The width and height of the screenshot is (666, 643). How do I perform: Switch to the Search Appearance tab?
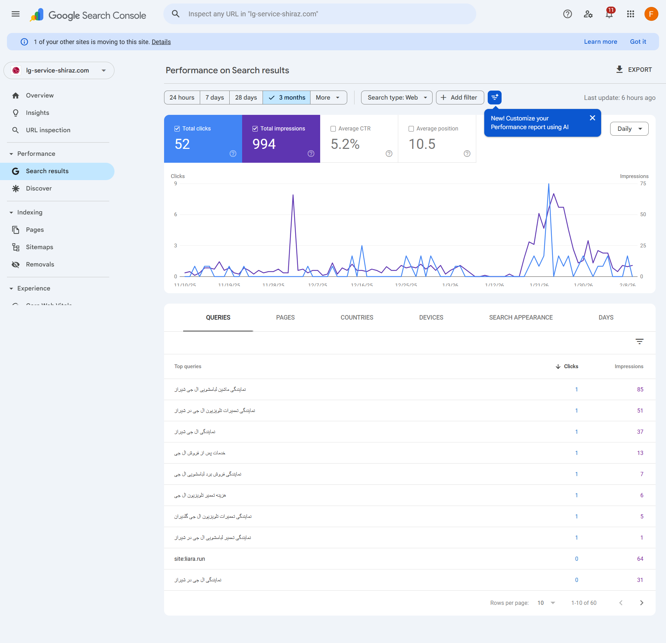tap(521, 318)
